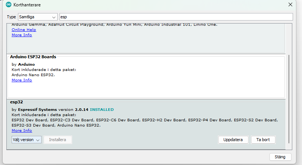This screenshot has width=302, height=165.
Task: Click the search field containing esp
Action: [x=176, y=17]
